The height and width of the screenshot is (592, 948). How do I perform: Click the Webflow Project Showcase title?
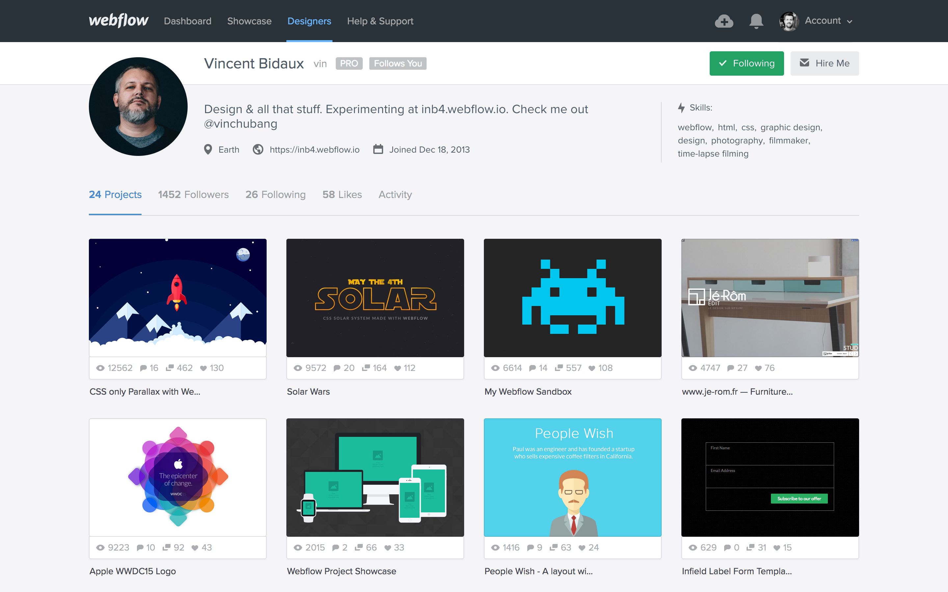(x=341, y=571)
